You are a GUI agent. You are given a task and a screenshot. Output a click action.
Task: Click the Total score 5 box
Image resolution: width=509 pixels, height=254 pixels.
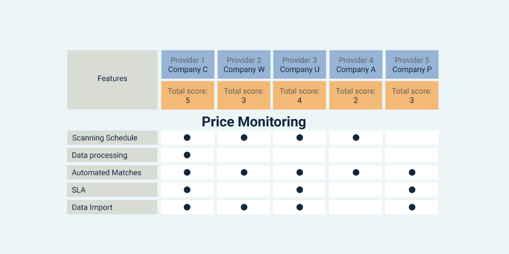coord(188,96)
